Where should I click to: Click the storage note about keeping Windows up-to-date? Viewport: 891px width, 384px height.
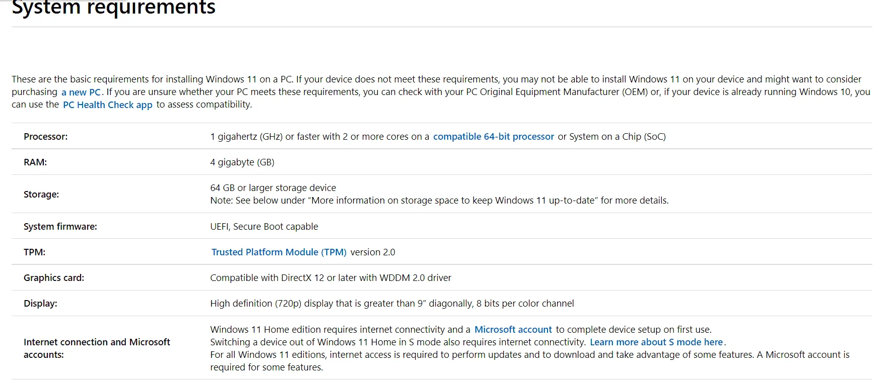[439, 201]
